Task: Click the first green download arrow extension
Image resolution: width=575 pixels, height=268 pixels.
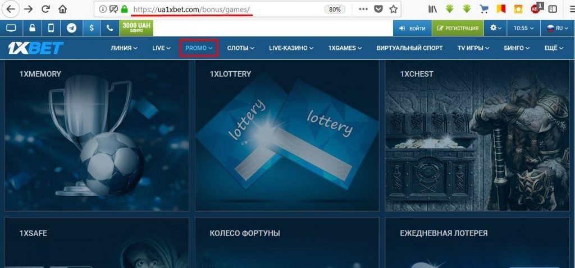Action: [450, 9]
